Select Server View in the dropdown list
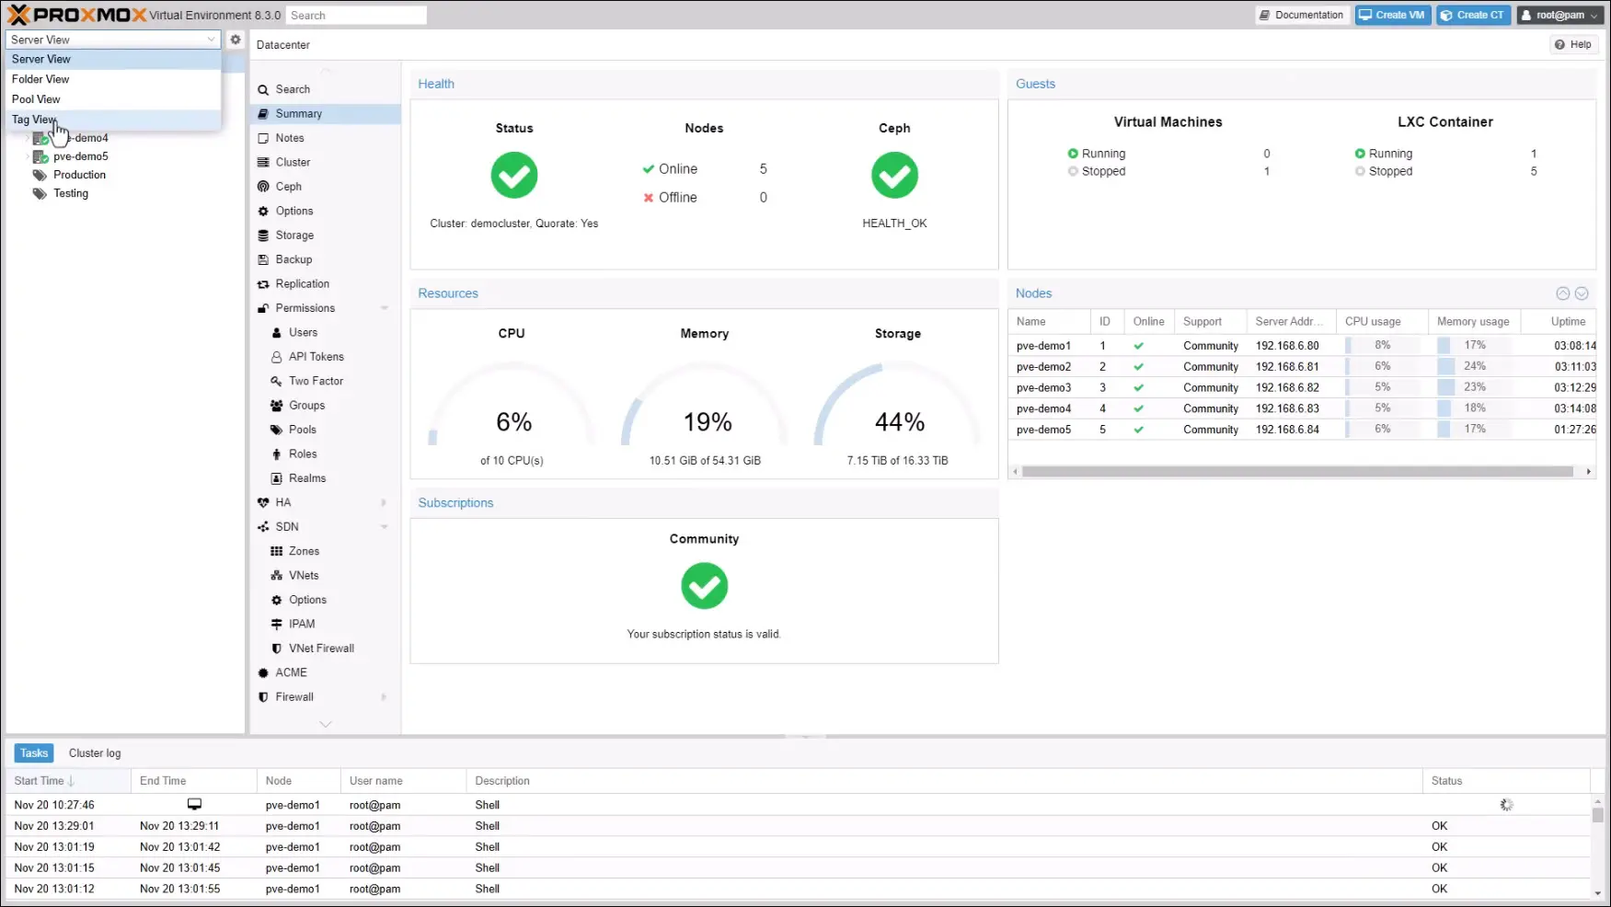1611x907 pixels. (113, 59)
